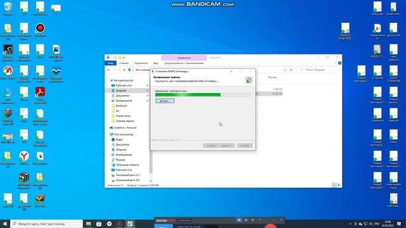Open the recent locations dropdown arrow
This screenshot has height=228, width=406.
click(x=120, y=70)
